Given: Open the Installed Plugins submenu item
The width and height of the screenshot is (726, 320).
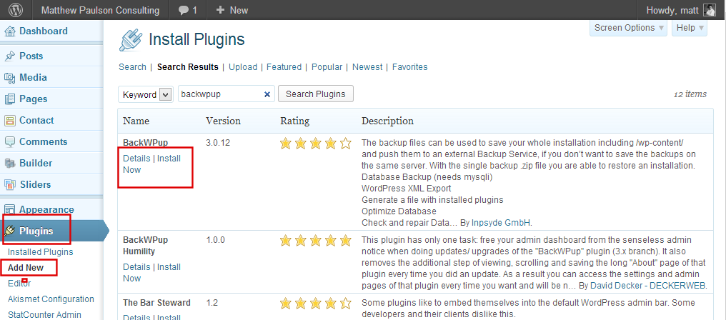Looking at the screenshot, I should click(41, 252).
